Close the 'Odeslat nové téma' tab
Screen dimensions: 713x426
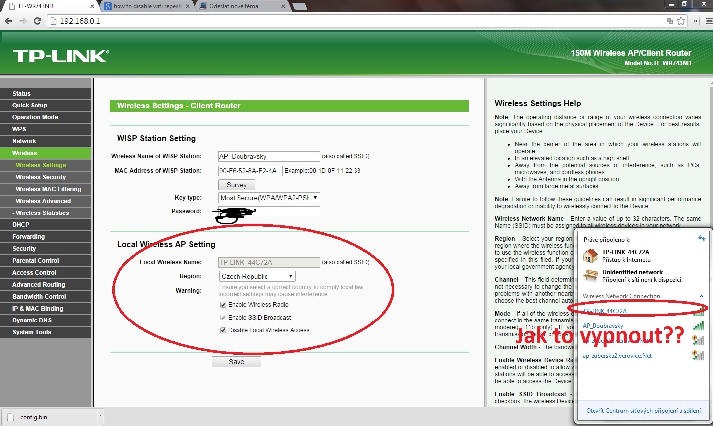click(x=283, y=6)
